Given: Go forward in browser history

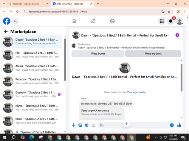Looking at the screenshot, I should (x=11, y=12).
